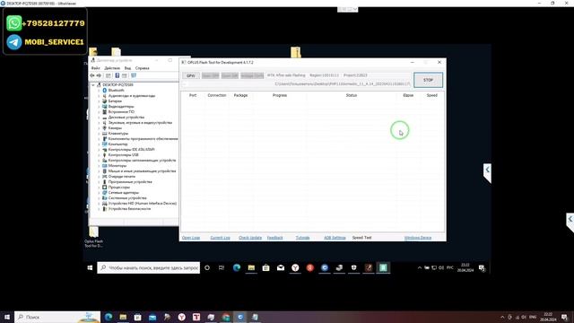Image resolution: width=574 pixels, height=323 pixels.
Task: Click the GPW button in flash tool
Action: pos(191,75)
